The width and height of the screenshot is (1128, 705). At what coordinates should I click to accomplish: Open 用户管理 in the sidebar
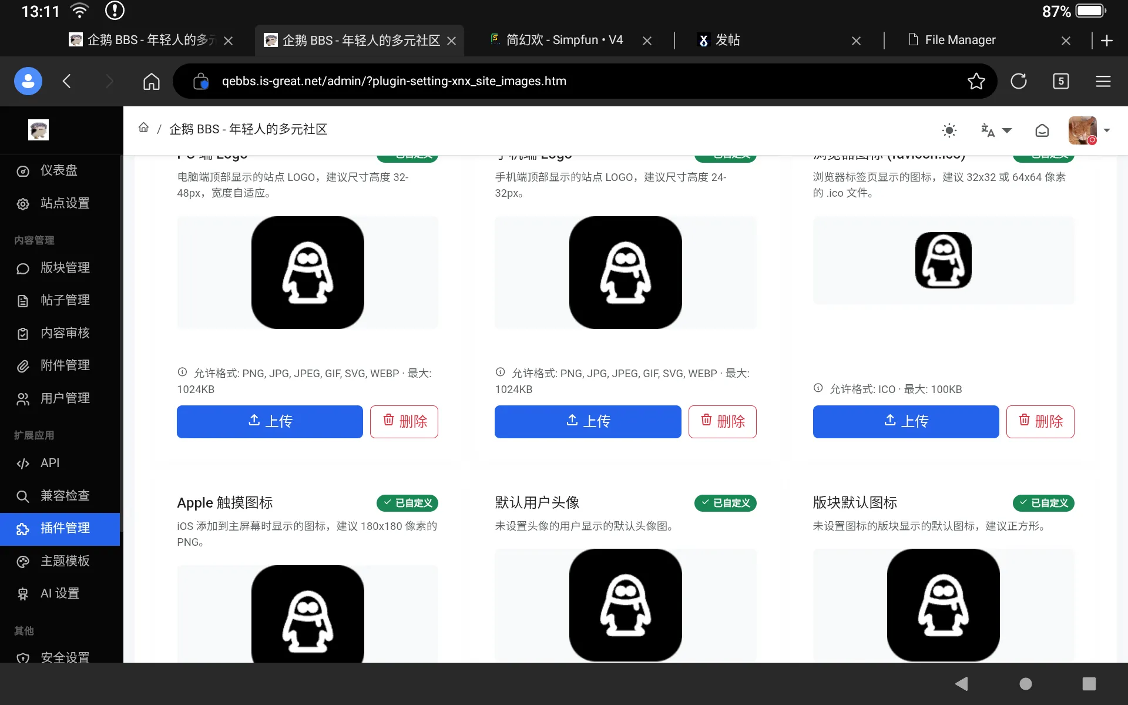(60, 398)
